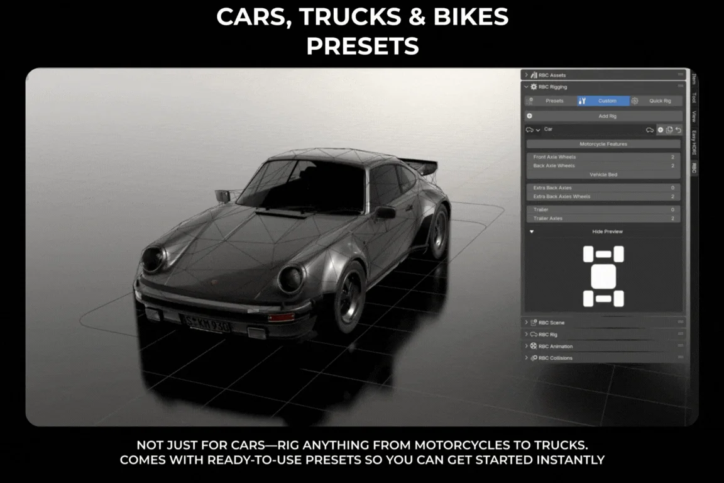The image size is (724, 483).
Task: Toggle the Vehicle Bed option
Action: pos(603,174)
